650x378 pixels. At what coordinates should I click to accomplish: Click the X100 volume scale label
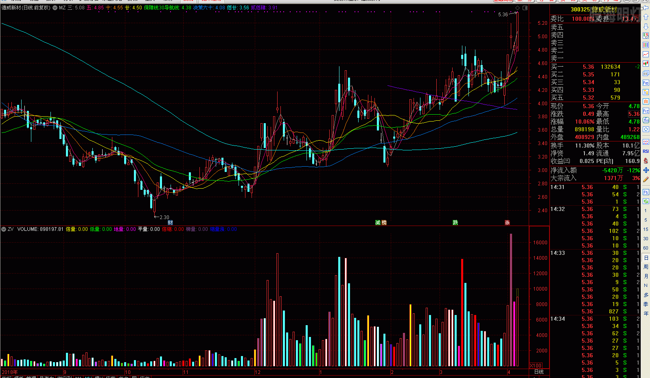point(536,365)
